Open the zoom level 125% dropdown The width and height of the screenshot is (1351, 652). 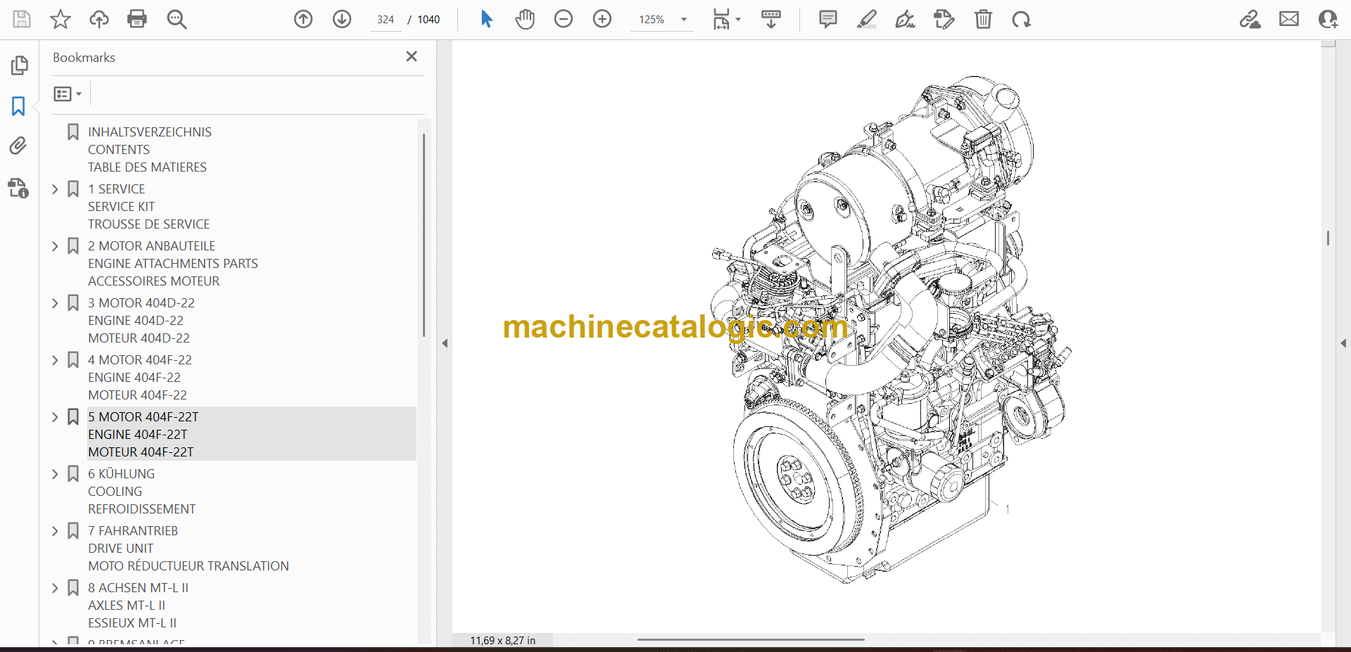coord(683,20)
